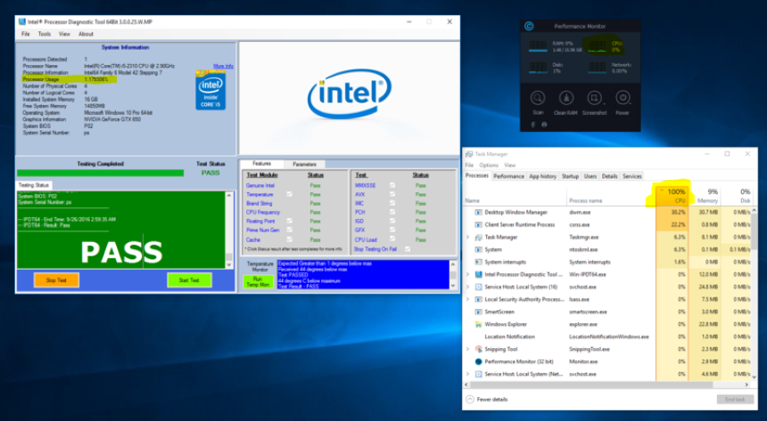767x421 pixels.
Task: Click the End task button
Action: point(735,399)
